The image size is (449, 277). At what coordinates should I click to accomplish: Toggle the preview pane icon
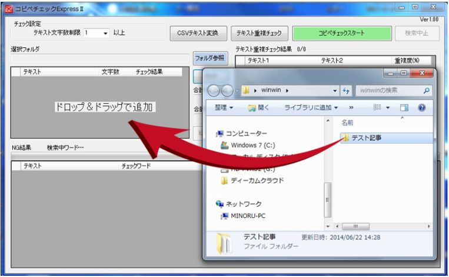click(404, 108)
